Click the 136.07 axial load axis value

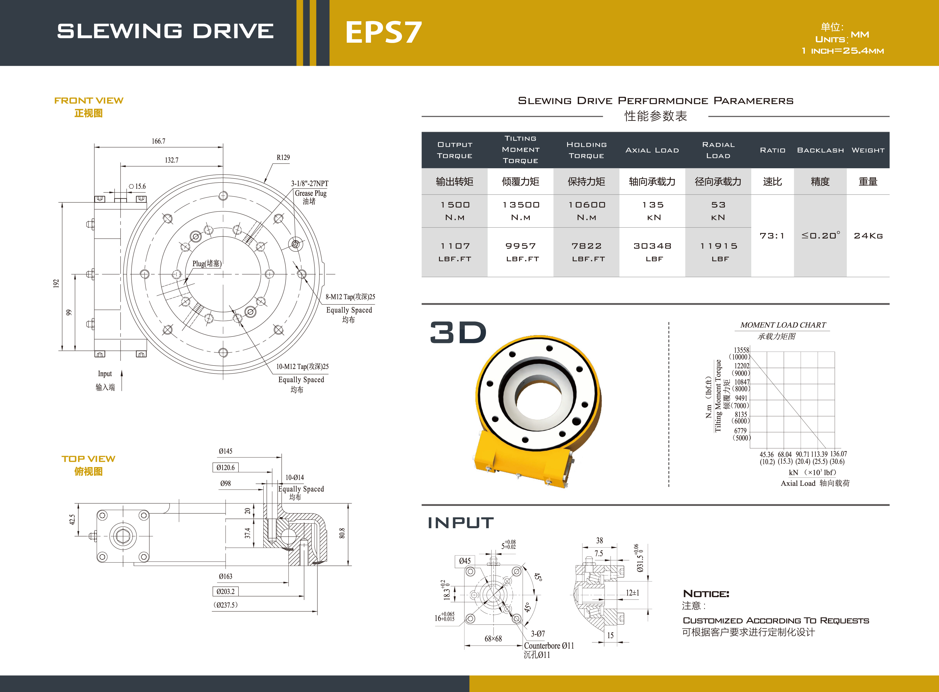pyautogui.click(x=839, y=454)
